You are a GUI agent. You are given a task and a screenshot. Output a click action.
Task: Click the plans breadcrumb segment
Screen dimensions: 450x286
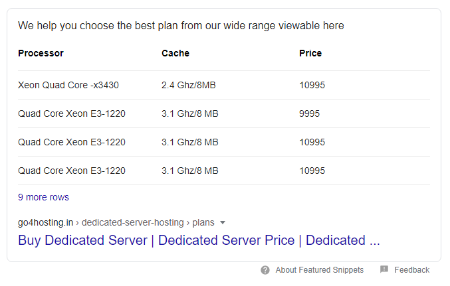pyautogui.click(x=203, y=223)
